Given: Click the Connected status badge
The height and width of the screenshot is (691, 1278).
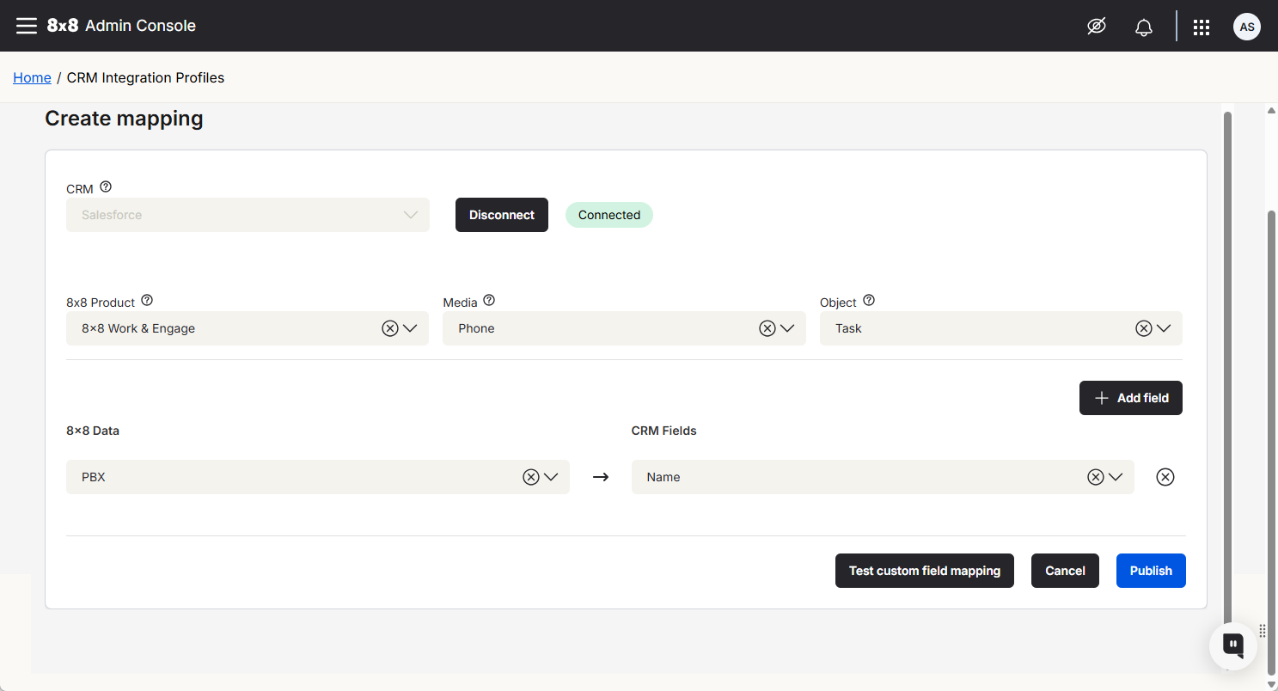Looking at the screenshot, I should (609, 215).
